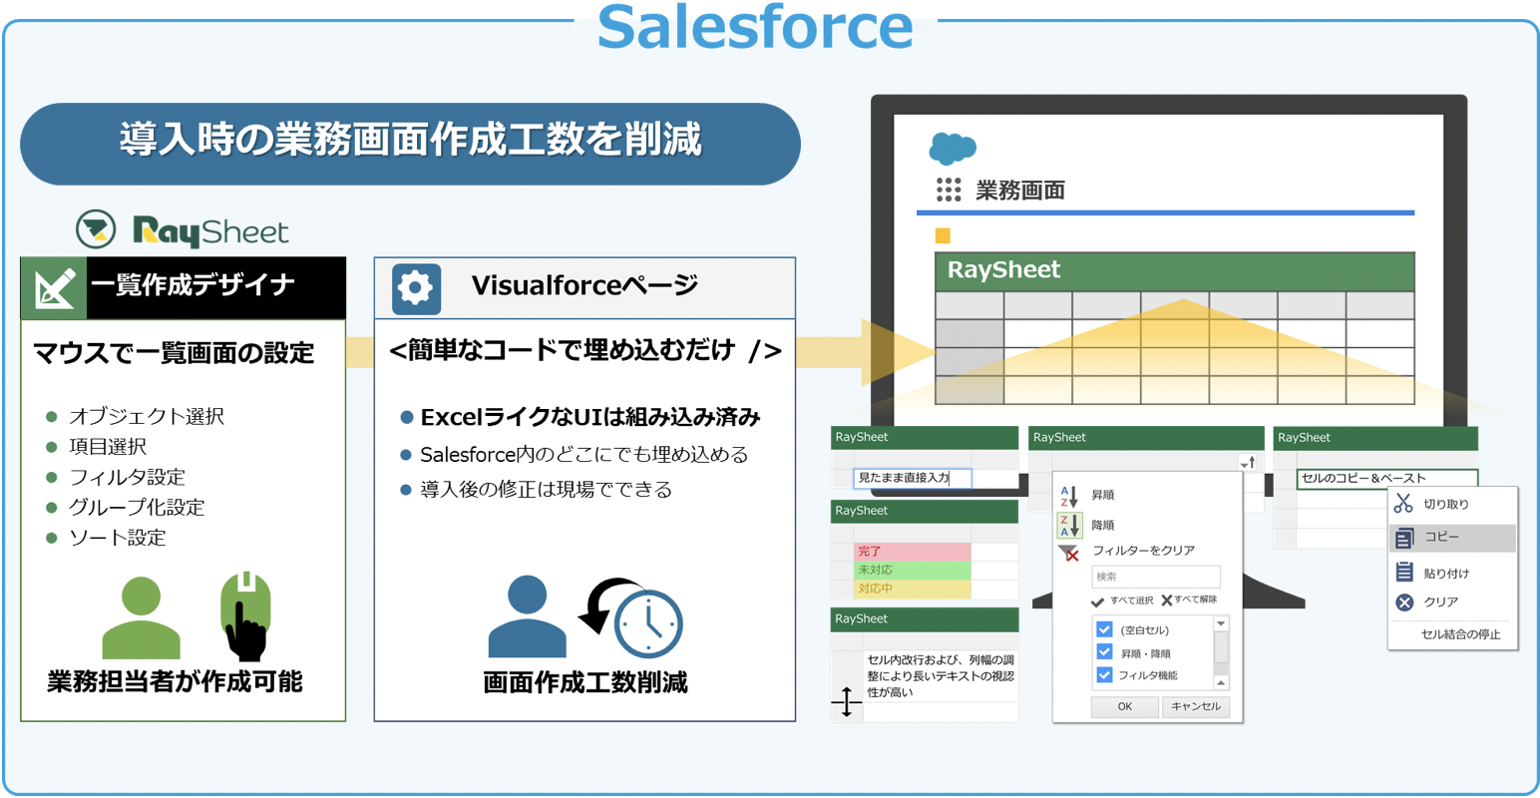The height and width of the screenshot is (798, 1540).
Task: Click the 検索 search field
Action: click(x=1155, y=577)
